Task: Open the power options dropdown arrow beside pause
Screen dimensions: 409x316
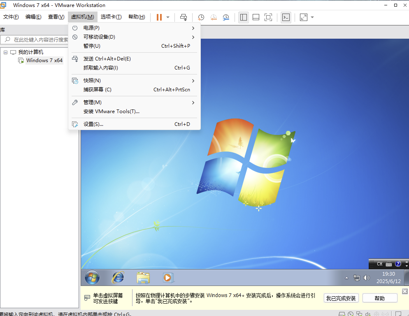Action: click(x=168, y=17)
